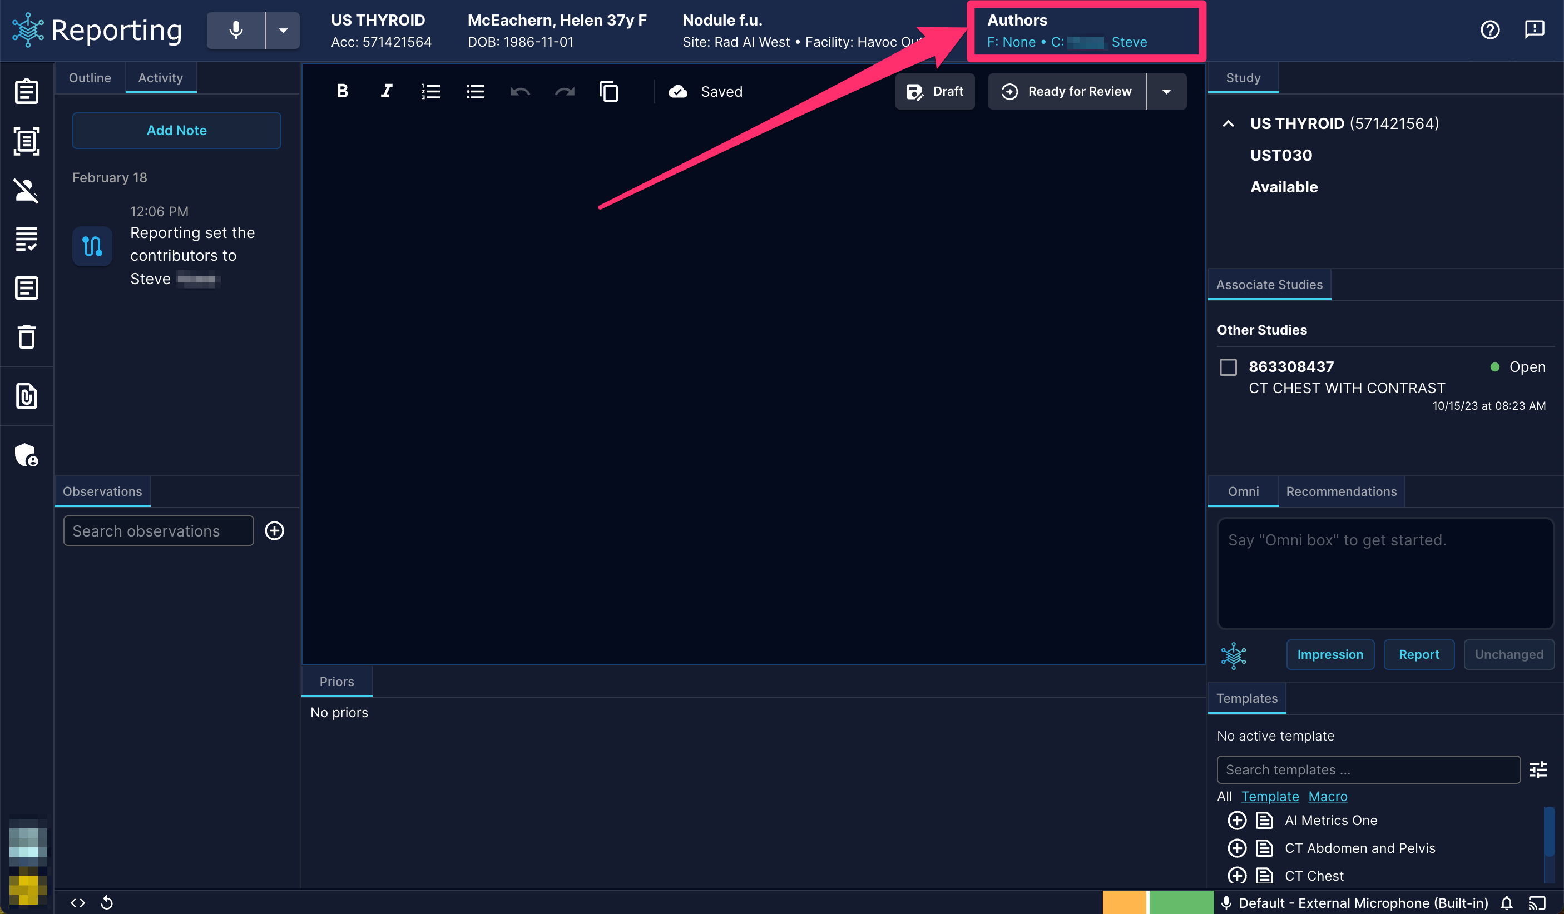This screenshot has height=914, width=1564.
Task: Collapse the US THYROID study section
Action: click(1228, 123)
